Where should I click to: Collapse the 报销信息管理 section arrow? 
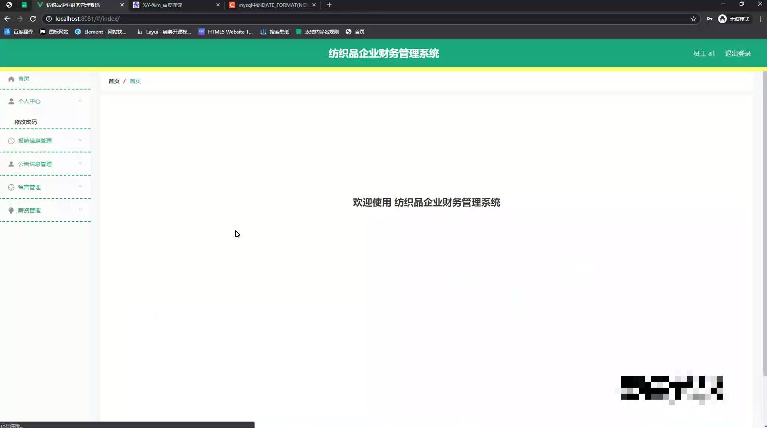80,141
